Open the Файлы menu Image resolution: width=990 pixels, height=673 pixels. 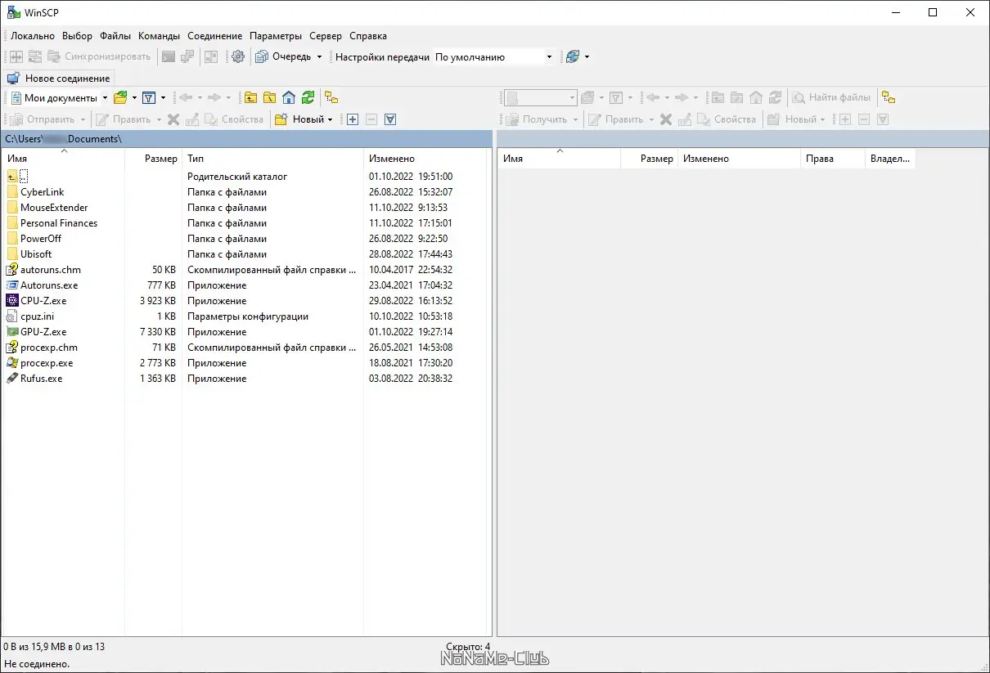[x=115, y=36]
